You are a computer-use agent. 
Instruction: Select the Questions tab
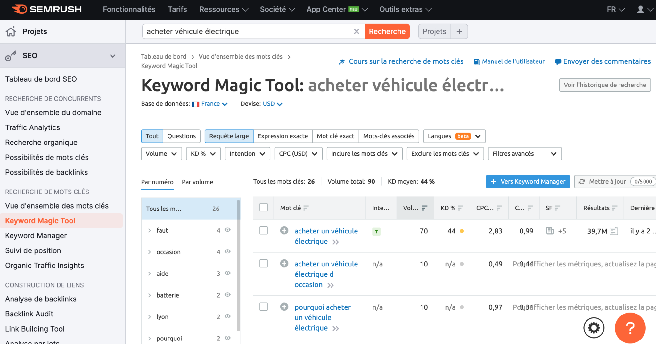(x=182, y=136)
